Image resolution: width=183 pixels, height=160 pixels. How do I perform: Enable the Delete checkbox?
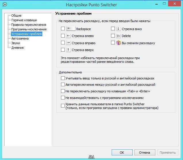coord(113,36)
